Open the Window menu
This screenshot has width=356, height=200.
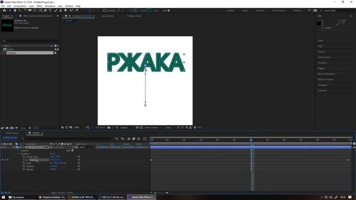[69, 6]
